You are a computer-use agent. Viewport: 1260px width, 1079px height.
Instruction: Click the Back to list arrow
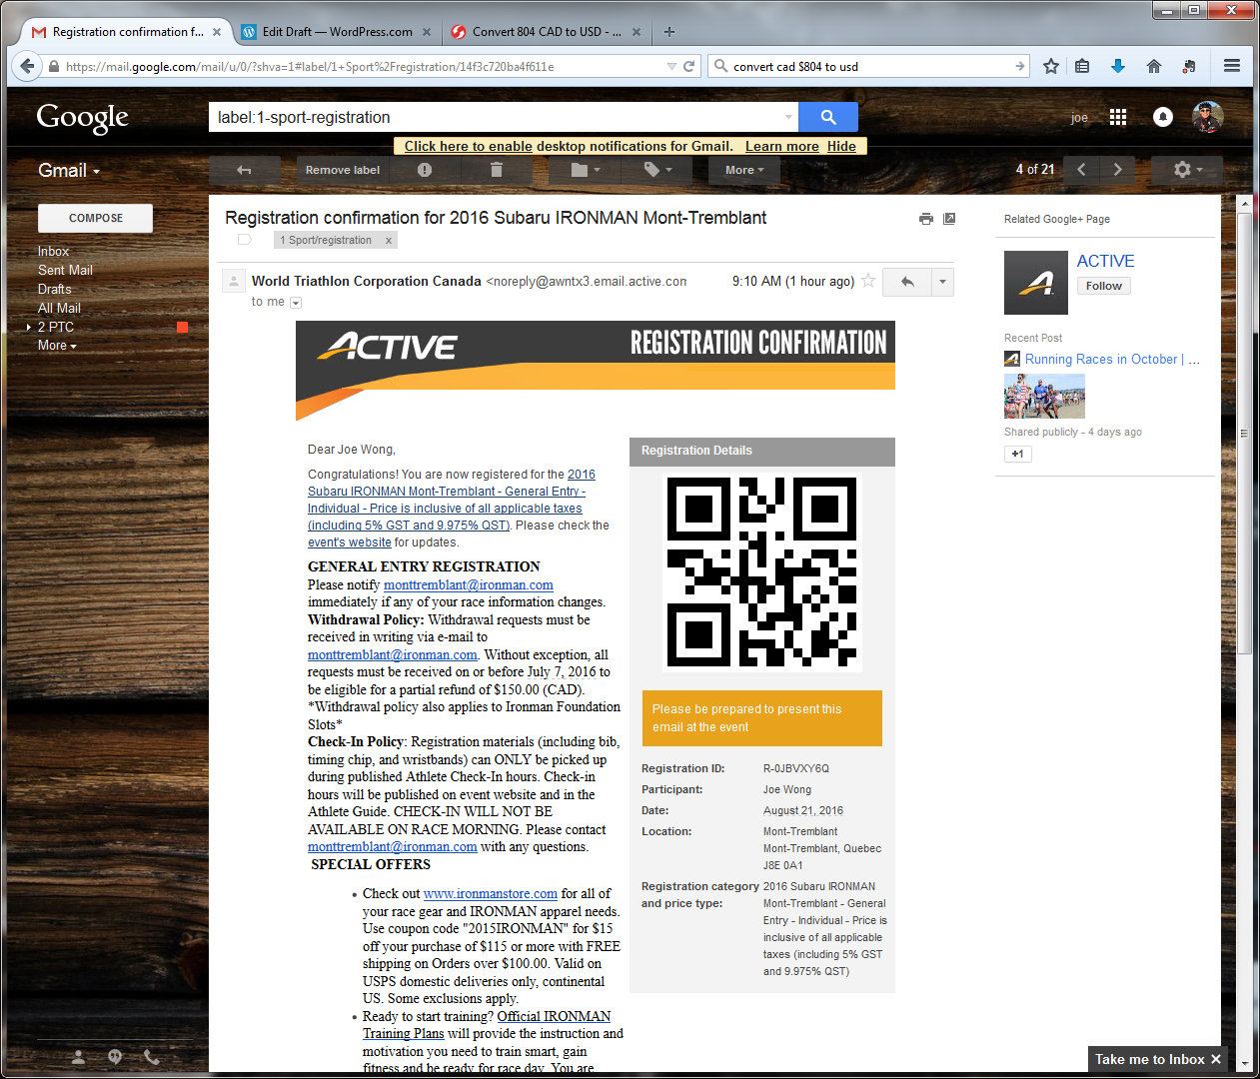pyautogui.click(x=243, y=170)
